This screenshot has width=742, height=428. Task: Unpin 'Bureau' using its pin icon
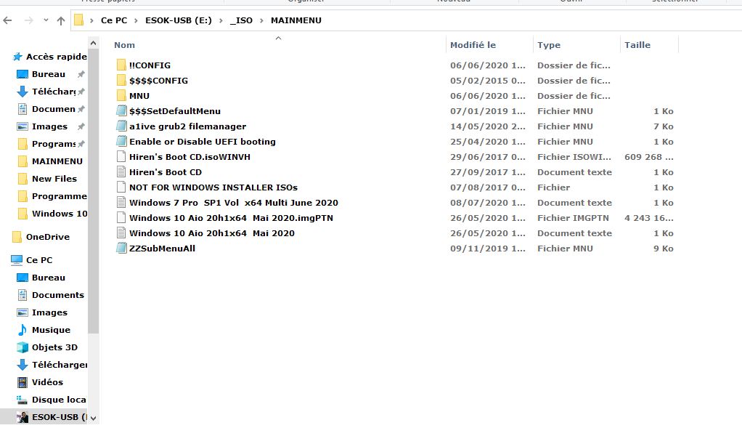(81, 74)
